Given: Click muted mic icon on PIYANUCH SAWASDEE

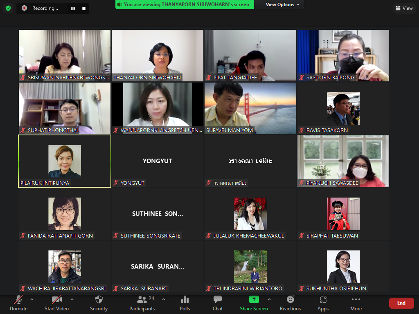Looking at the screenshot, I should click(302, 183).
